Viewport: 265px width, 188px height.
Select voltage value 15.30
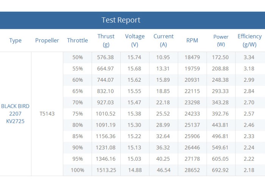[134, 125]
